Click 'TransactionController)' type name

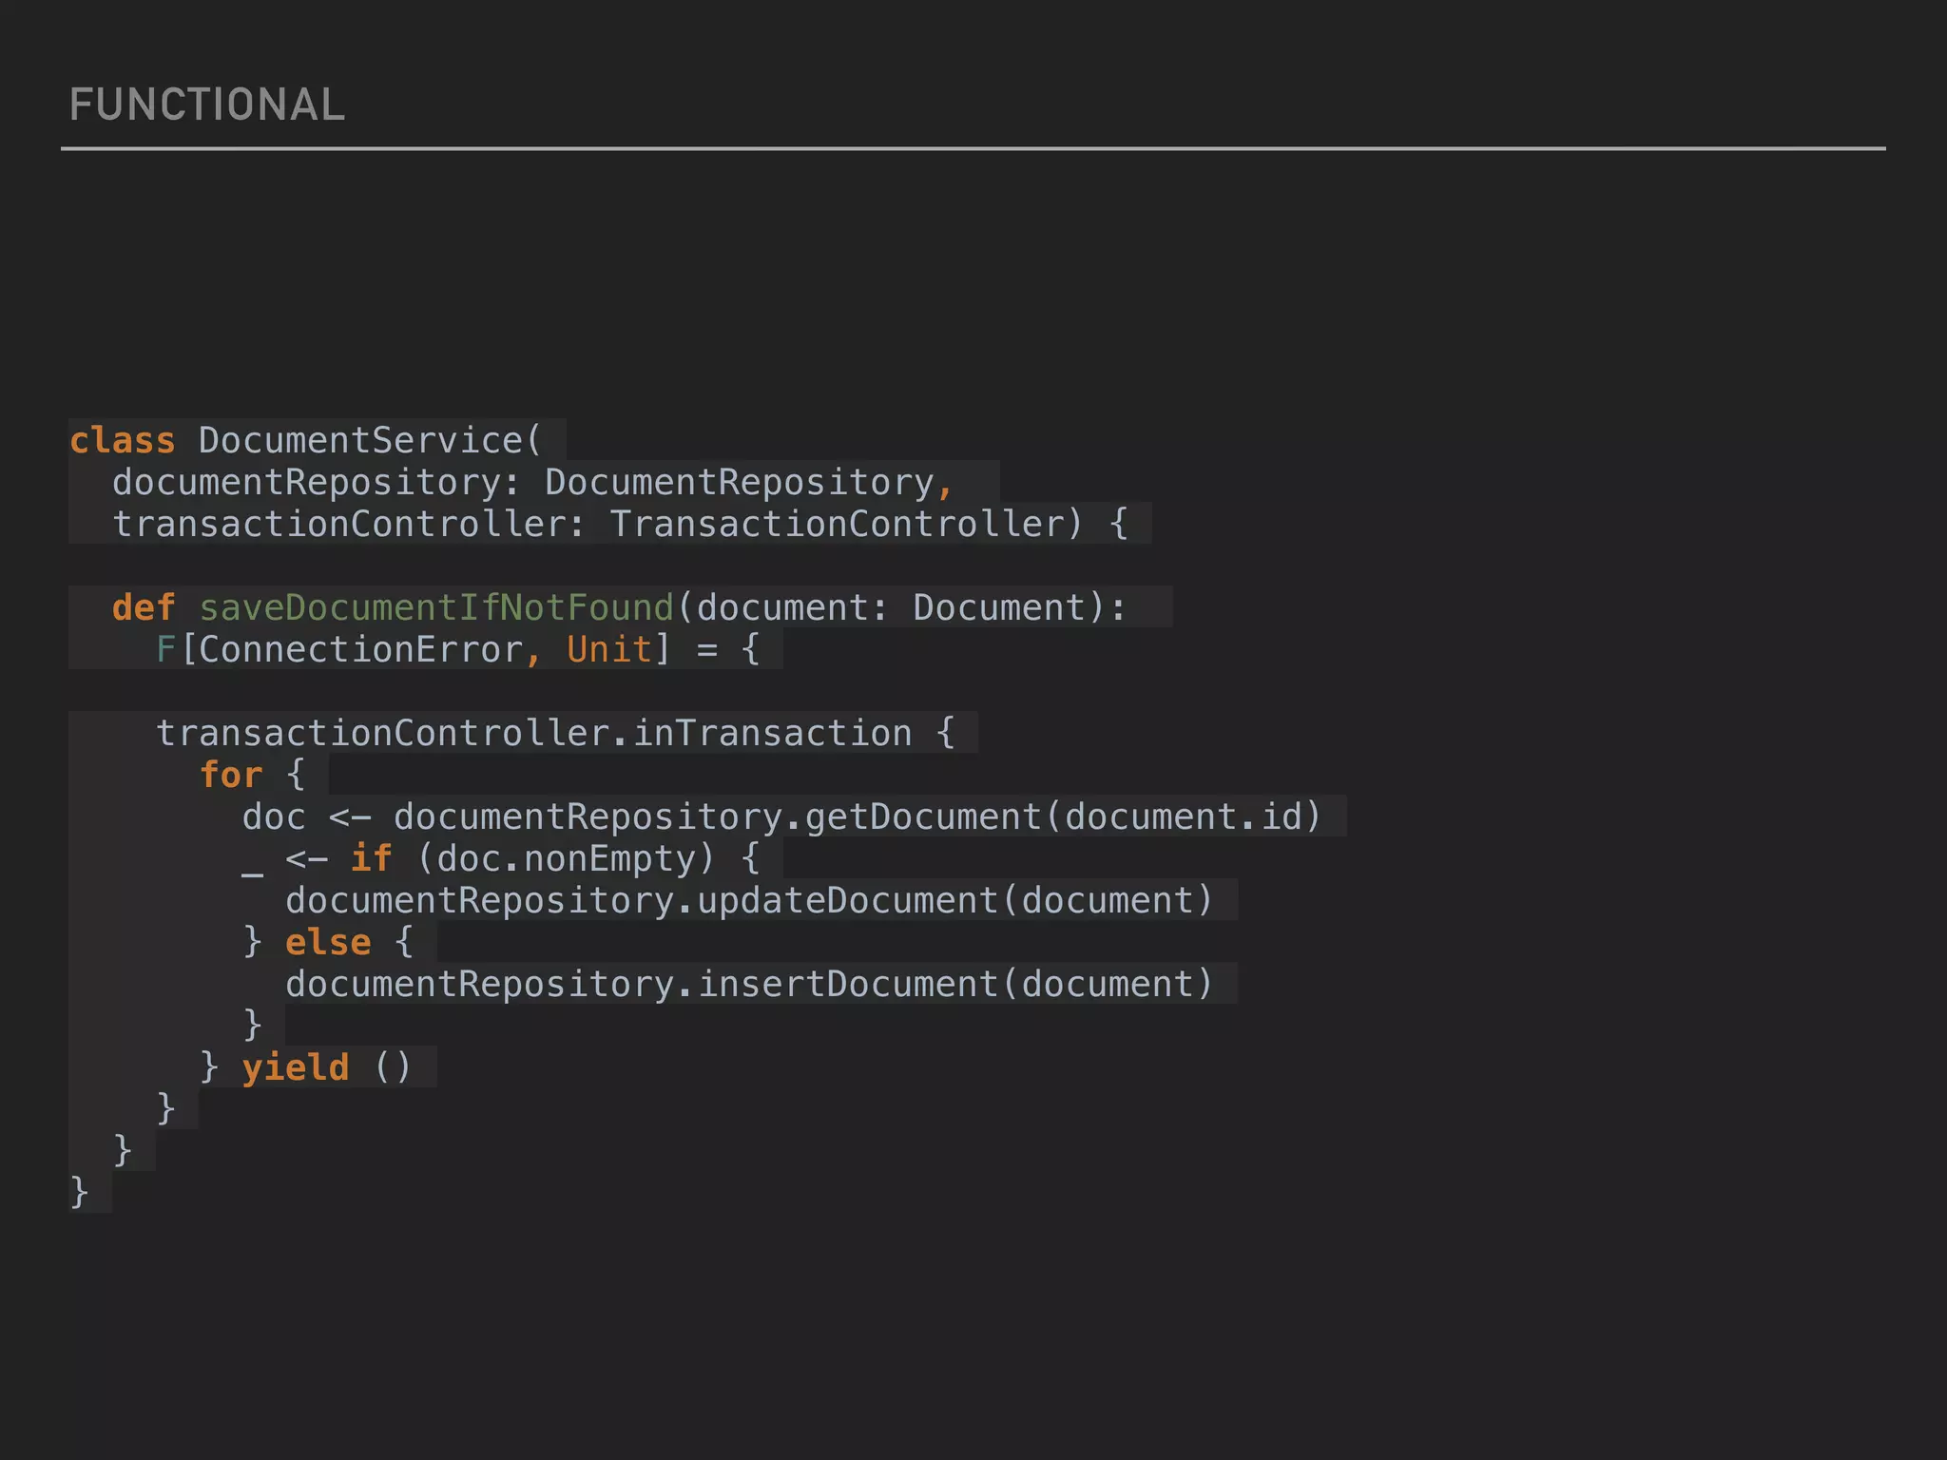coord(846,524)
